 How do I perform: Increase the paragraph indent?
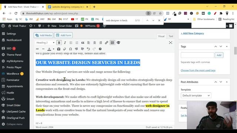click(82, 49)
